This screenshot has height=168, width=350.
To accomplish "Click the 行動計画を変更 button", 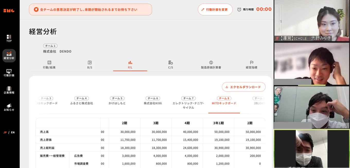I will [x=215, y=10].
